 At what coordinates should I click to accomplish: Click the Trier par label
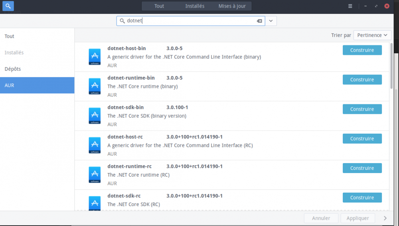[341, 35]
